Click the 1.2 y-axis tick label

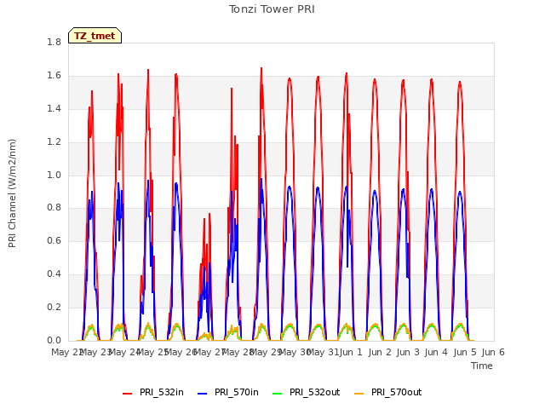[x=54, y=142]
